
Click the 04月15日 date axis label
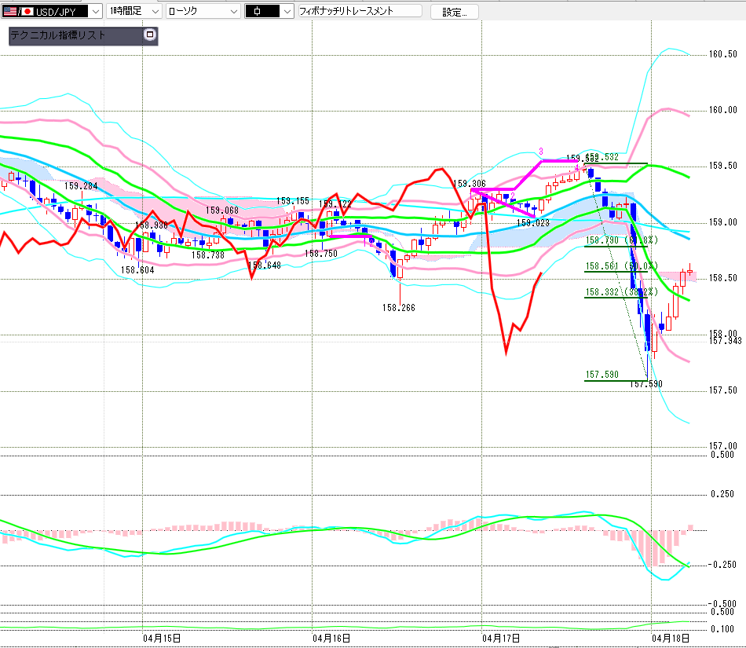(x=163, y=639)
